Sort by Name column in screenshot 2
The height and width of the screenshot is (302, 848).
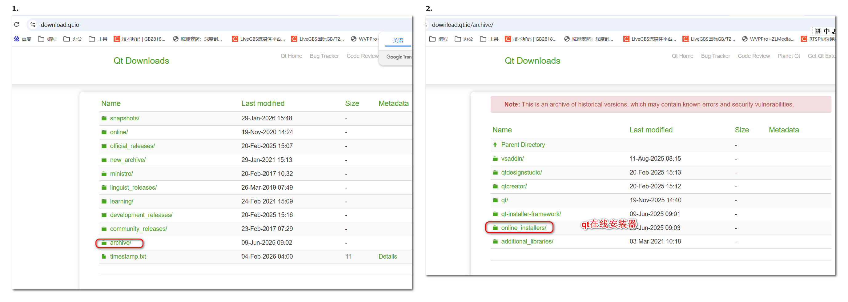pyautogui.click(x=502, y=130)
